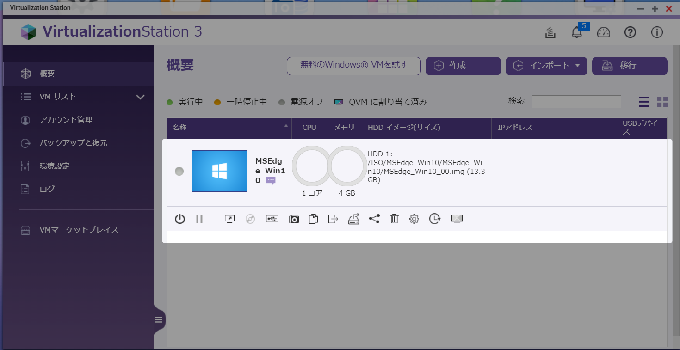Open the VM console icon
Viewport: 680px width, 350px height.
[x=230, y=219]
